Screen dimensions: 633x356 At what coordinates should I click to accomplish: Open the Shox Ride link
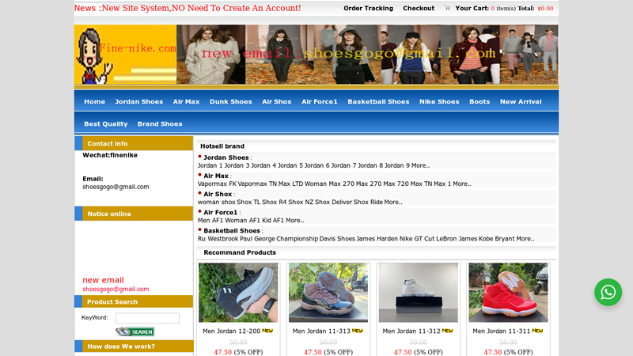[368, 202]
